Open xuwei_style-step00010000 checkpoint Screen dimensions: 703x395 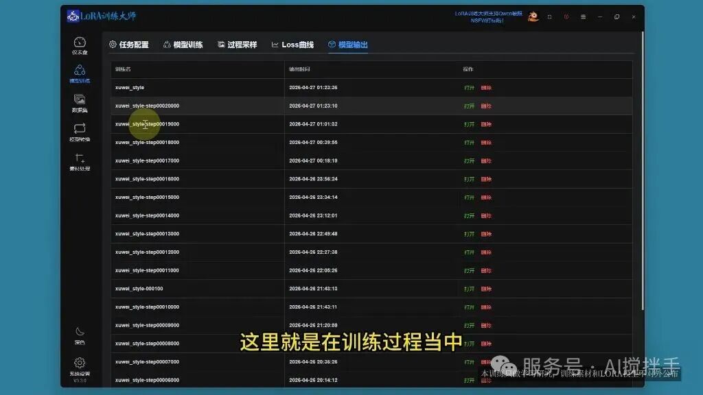[x=469, y=307]
